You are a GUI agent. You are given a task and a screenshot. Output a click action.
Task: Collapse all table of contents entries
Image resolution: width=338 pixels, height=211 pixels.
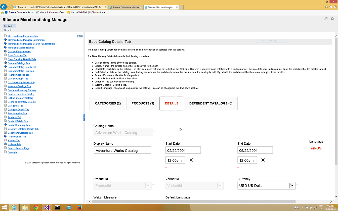pos(78,36)
